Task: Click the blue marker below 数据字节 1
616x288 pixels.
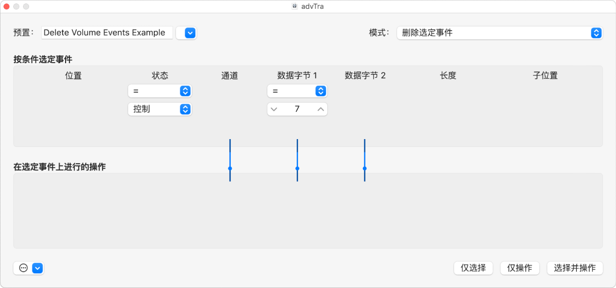Action: (x=297, y=168)
